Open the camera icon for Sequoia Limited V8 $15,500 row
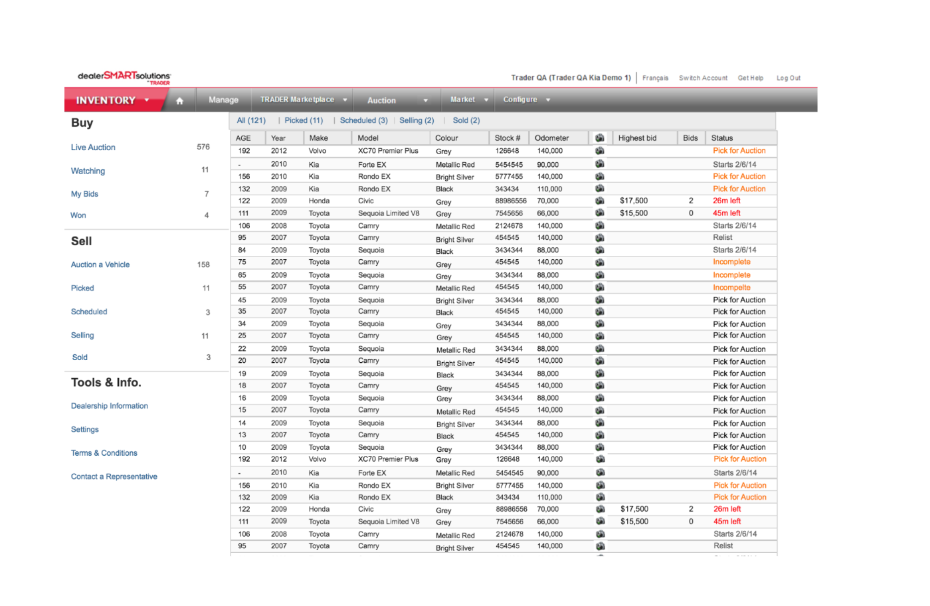This screenshot has width=930, height=606. click(600, 213)
